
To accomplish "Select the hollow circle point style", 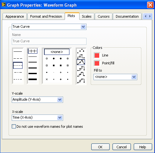I will pos(47,58).
